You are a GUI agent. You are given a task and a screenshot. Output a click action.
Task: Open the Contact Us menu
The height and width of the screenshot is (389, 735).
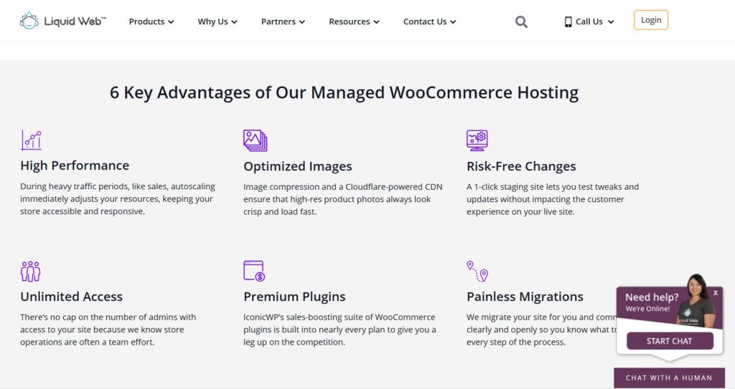pos(429,21)
